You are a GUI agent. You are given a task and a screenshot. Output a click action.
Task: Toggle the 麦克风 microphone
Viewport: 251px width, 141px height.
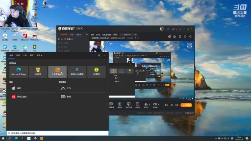pyautogui.click(x=146, y=105)
